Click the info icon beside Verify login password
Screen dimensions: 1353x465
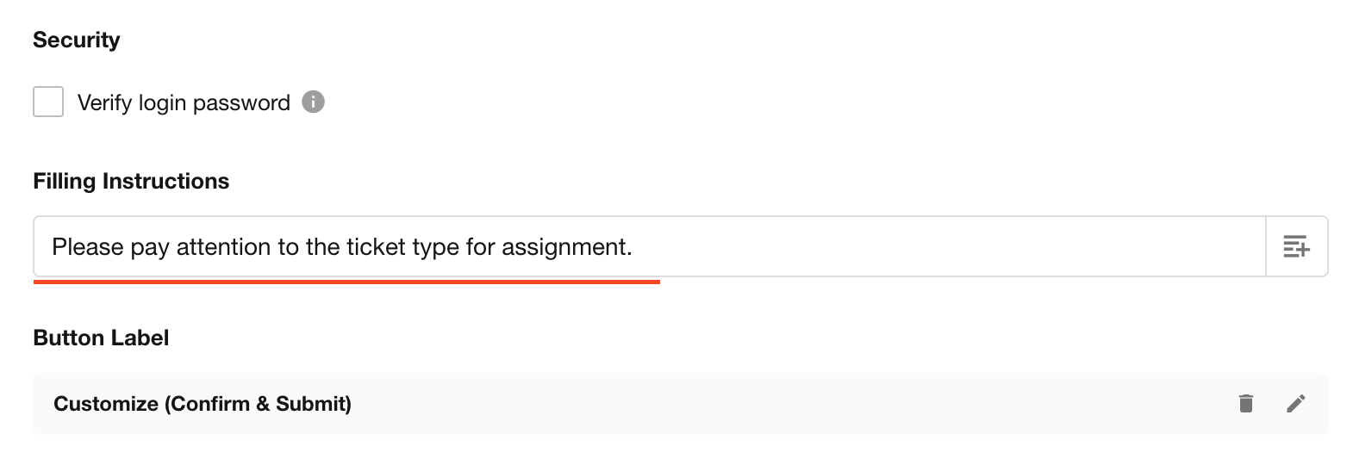click(313, 102)
